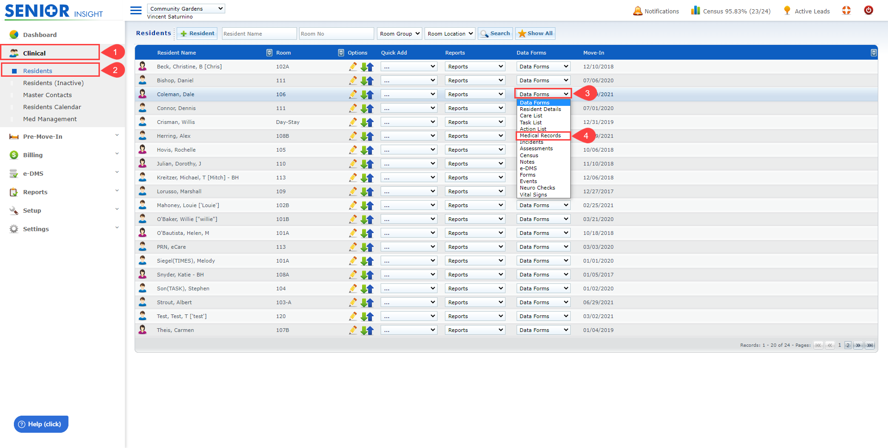Screen dimensions: 888x448
Task: Open Data Forms dropdown for Snyder, Katie
Action: click(543, 275)
